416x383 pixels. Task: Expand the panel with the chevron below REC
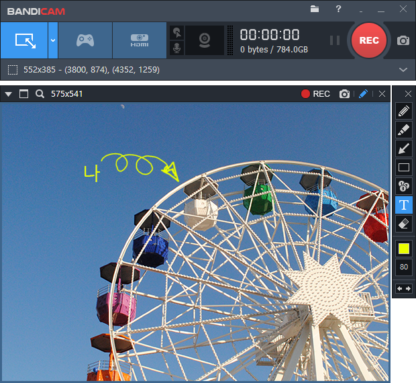point(403,70)
